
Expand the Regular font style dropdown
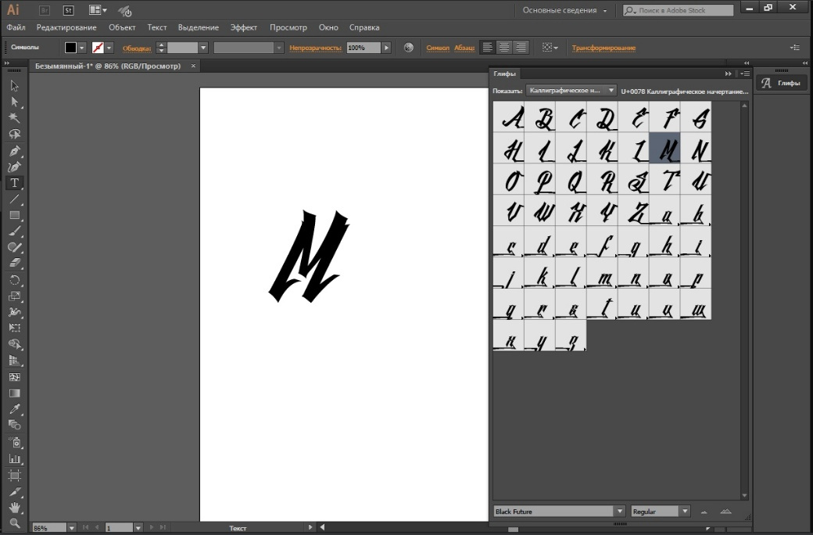pos(685,512)
